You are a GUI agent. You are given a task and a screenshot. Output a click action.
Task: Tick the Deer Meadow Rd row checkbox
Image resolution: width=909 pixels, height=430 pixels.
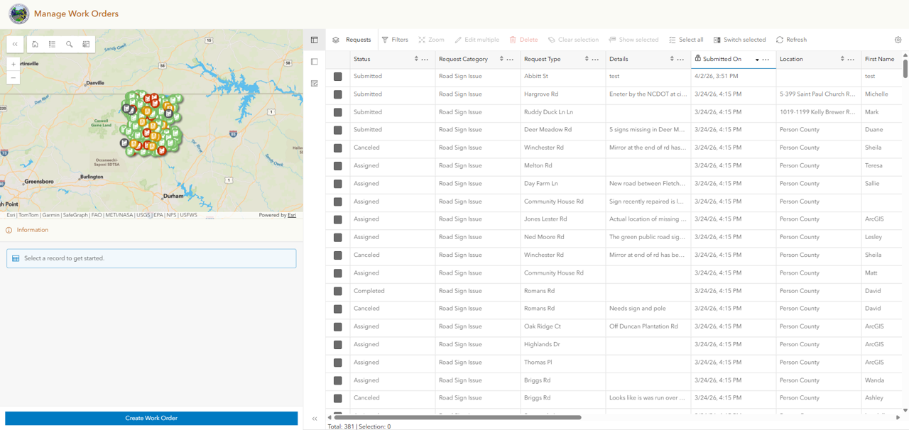tap(337, 130)
